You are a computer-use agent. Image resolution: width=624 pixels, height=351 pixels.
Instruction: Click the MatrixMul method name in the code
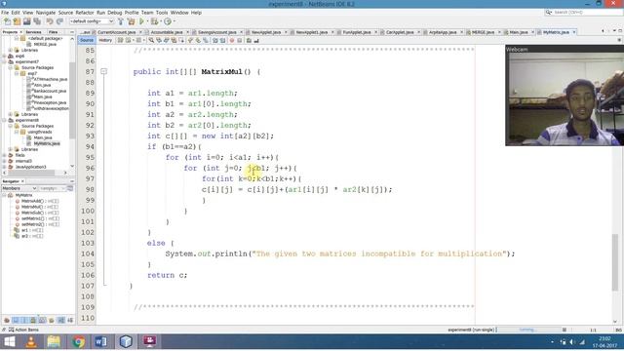tap(221, 71)
